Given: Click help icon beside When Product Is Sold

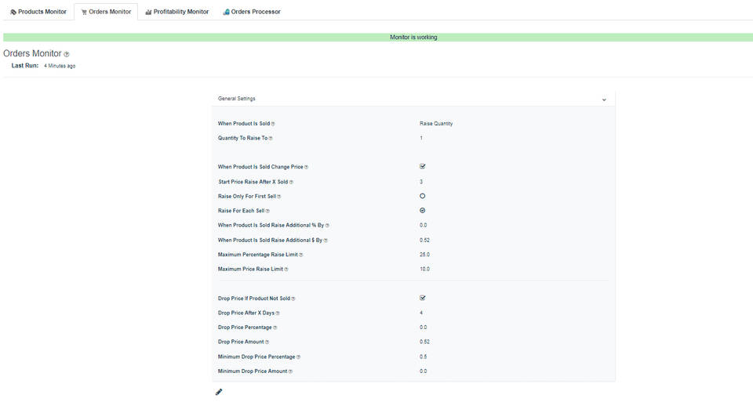Looking at the screenshot, I should 273,124.
